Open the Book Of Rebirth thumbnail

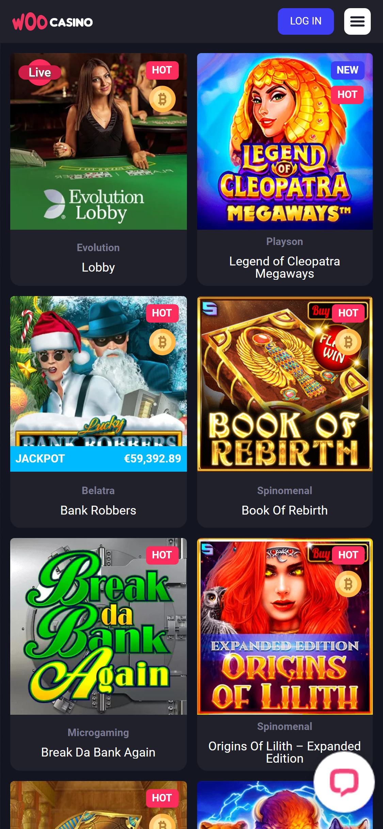(x=285, y=384)
